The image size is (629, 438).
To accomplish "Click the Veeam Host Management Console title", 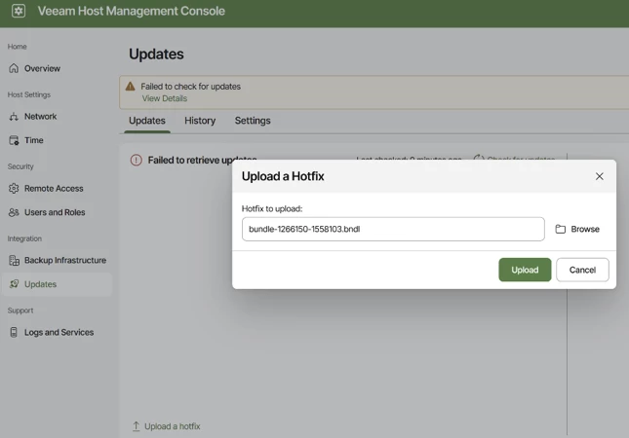I will (x=132, y=11).
